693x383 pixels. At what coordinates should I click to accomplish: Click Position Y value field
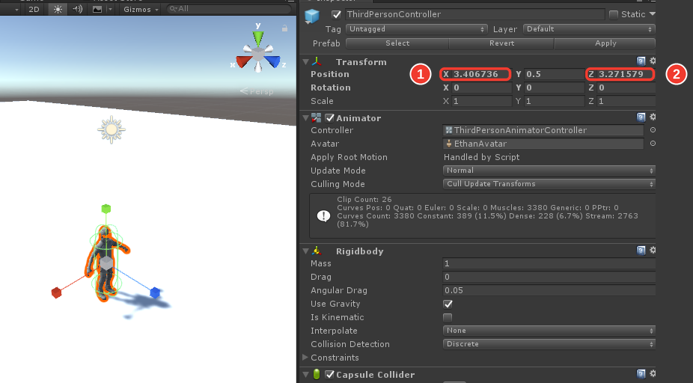[x=555, y=74]
